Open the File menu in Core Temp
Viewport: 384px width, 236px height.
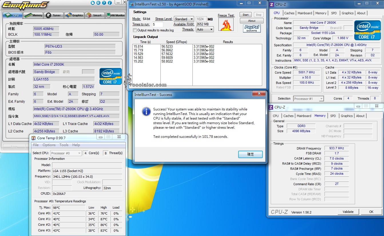pyautogui.click(x=36, y=145)
